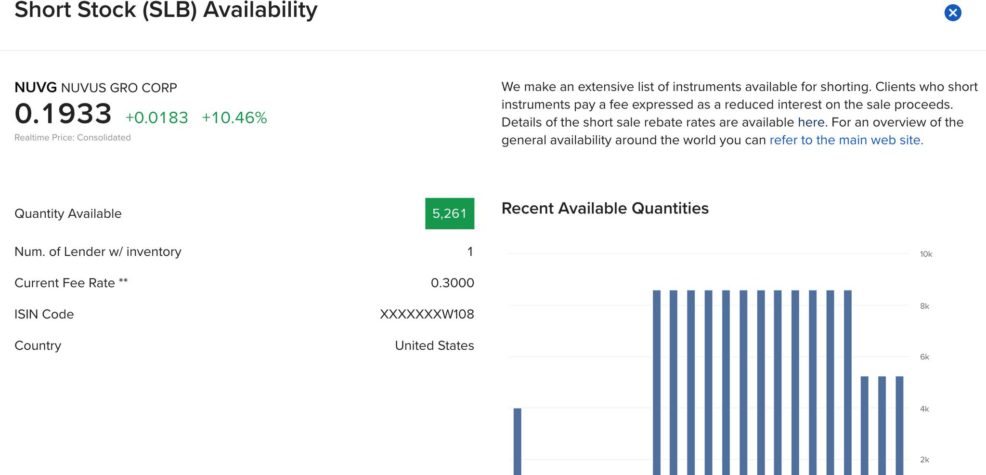Click the Short Stock (SLB) Availability title
986x475 pixels.
[x=166, y=10]
